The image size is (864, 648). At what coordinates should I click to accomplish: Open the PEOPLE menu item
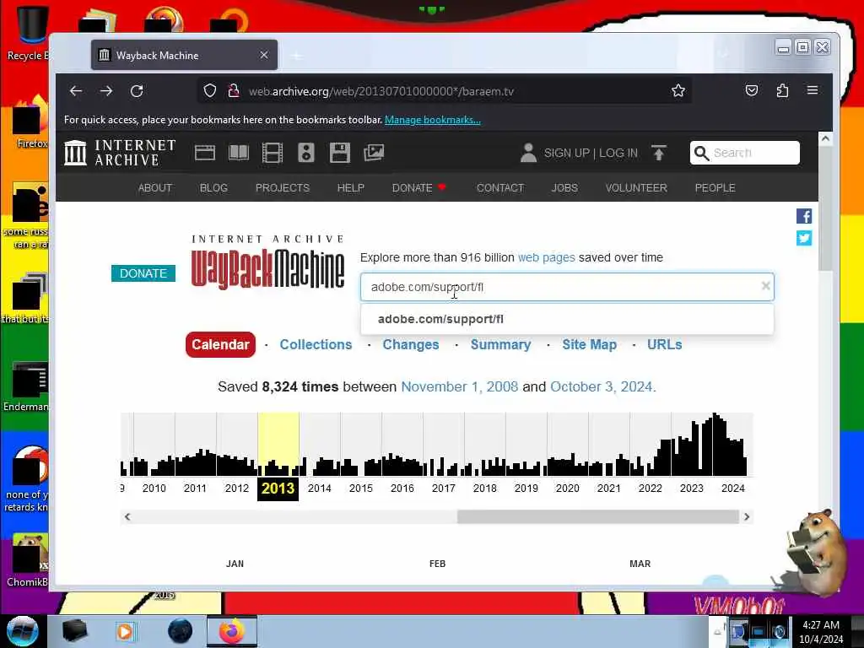coord(715,188)
